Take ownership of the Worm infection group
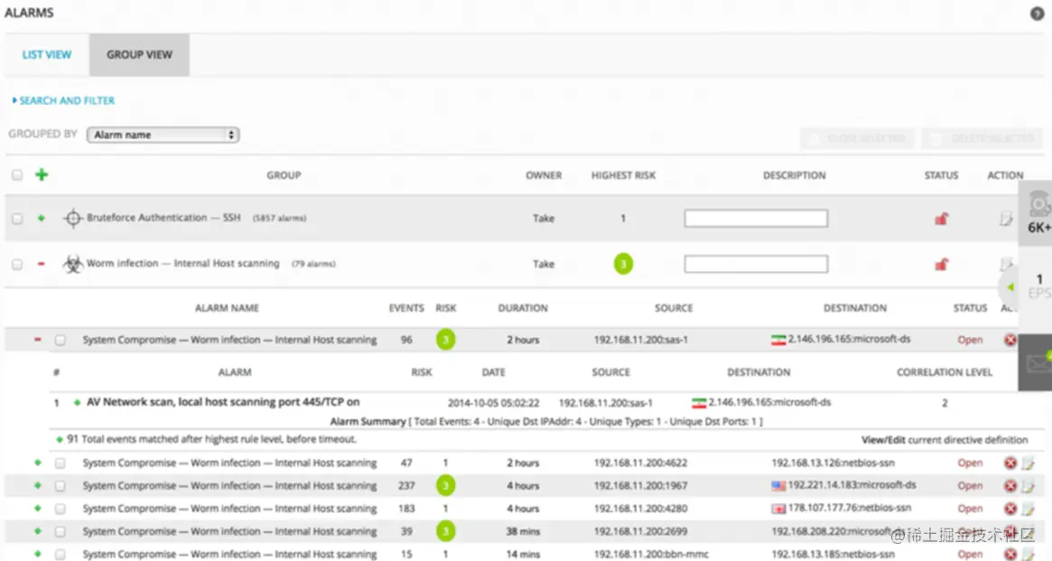Viewport: 1052px width, 561px height. pyautogui.click(x=544, y=264)
